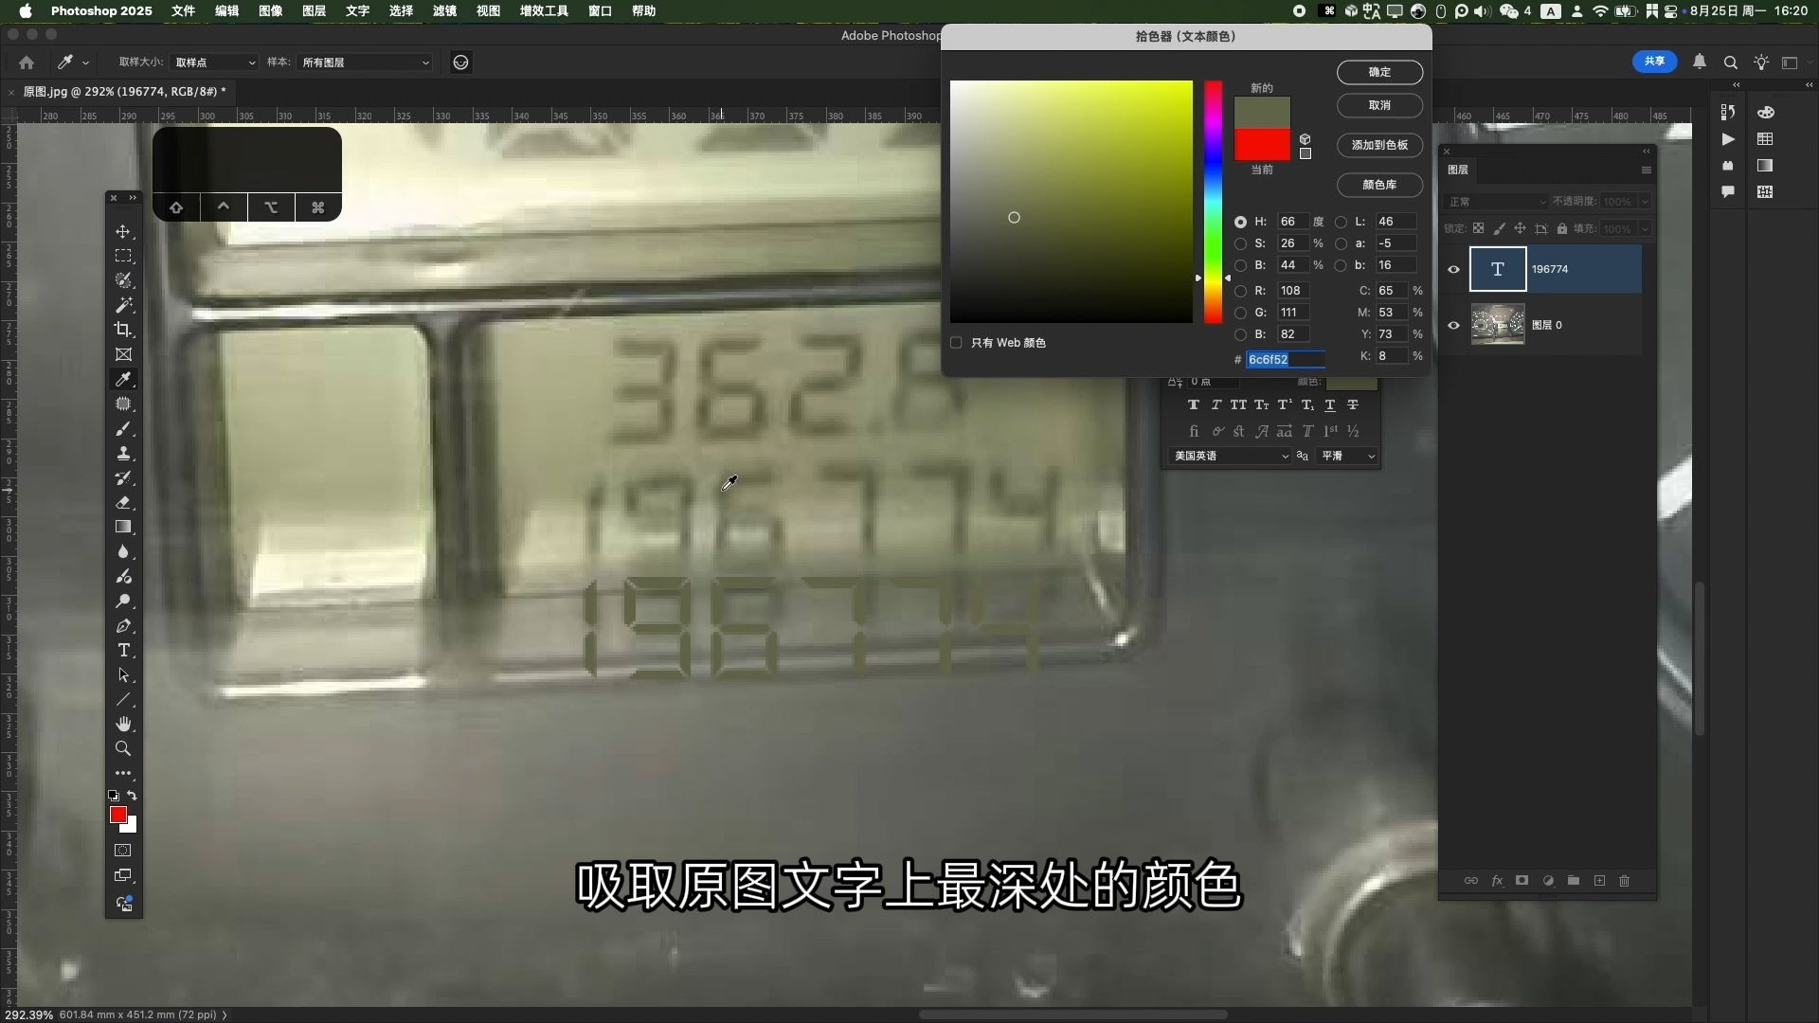Viewport: 1819px width, 1023px height.
Task: Select the Hand tool
Action: pos(123,725)
